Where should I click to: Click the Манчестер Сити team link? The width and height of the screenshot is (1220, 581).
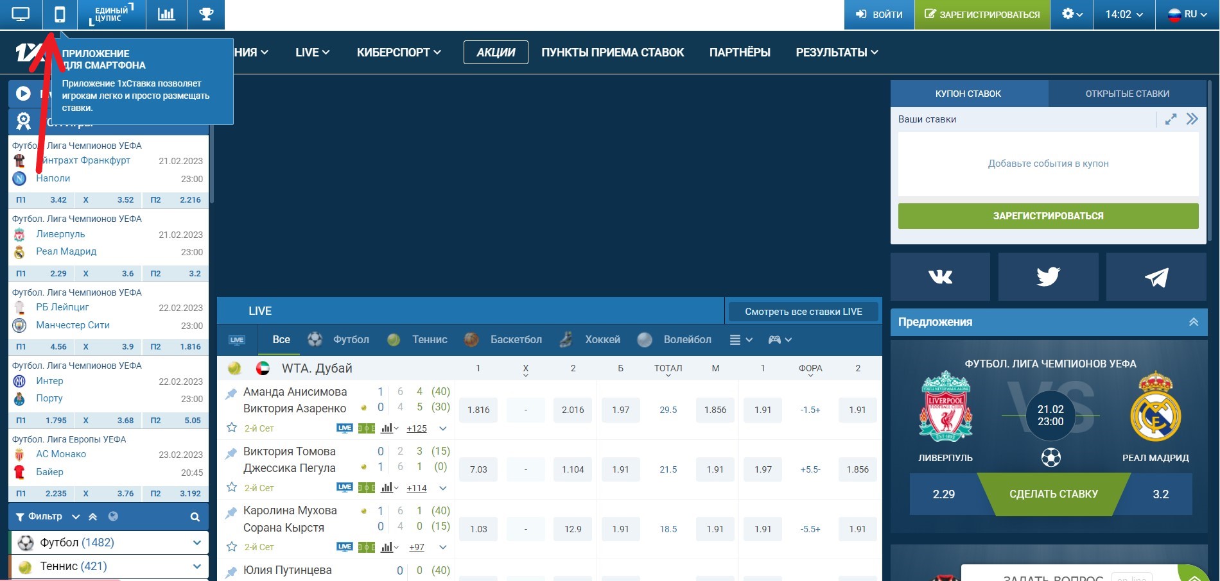click(x=73, y=325)
